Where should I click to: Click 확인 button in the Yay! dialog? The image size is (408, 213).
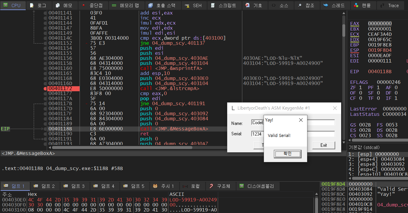(x=288, y=154)
